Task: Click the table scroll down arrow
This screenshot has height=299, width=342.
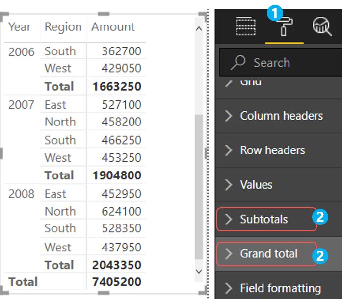Action: tap(199, 272)
